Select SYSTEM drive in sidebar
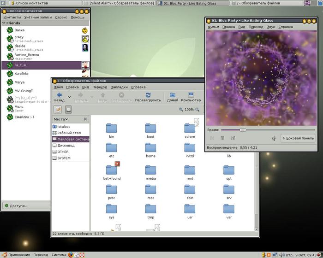Image resolution: width=323 pixels, height=258 pixels. (x=71, y=158)
